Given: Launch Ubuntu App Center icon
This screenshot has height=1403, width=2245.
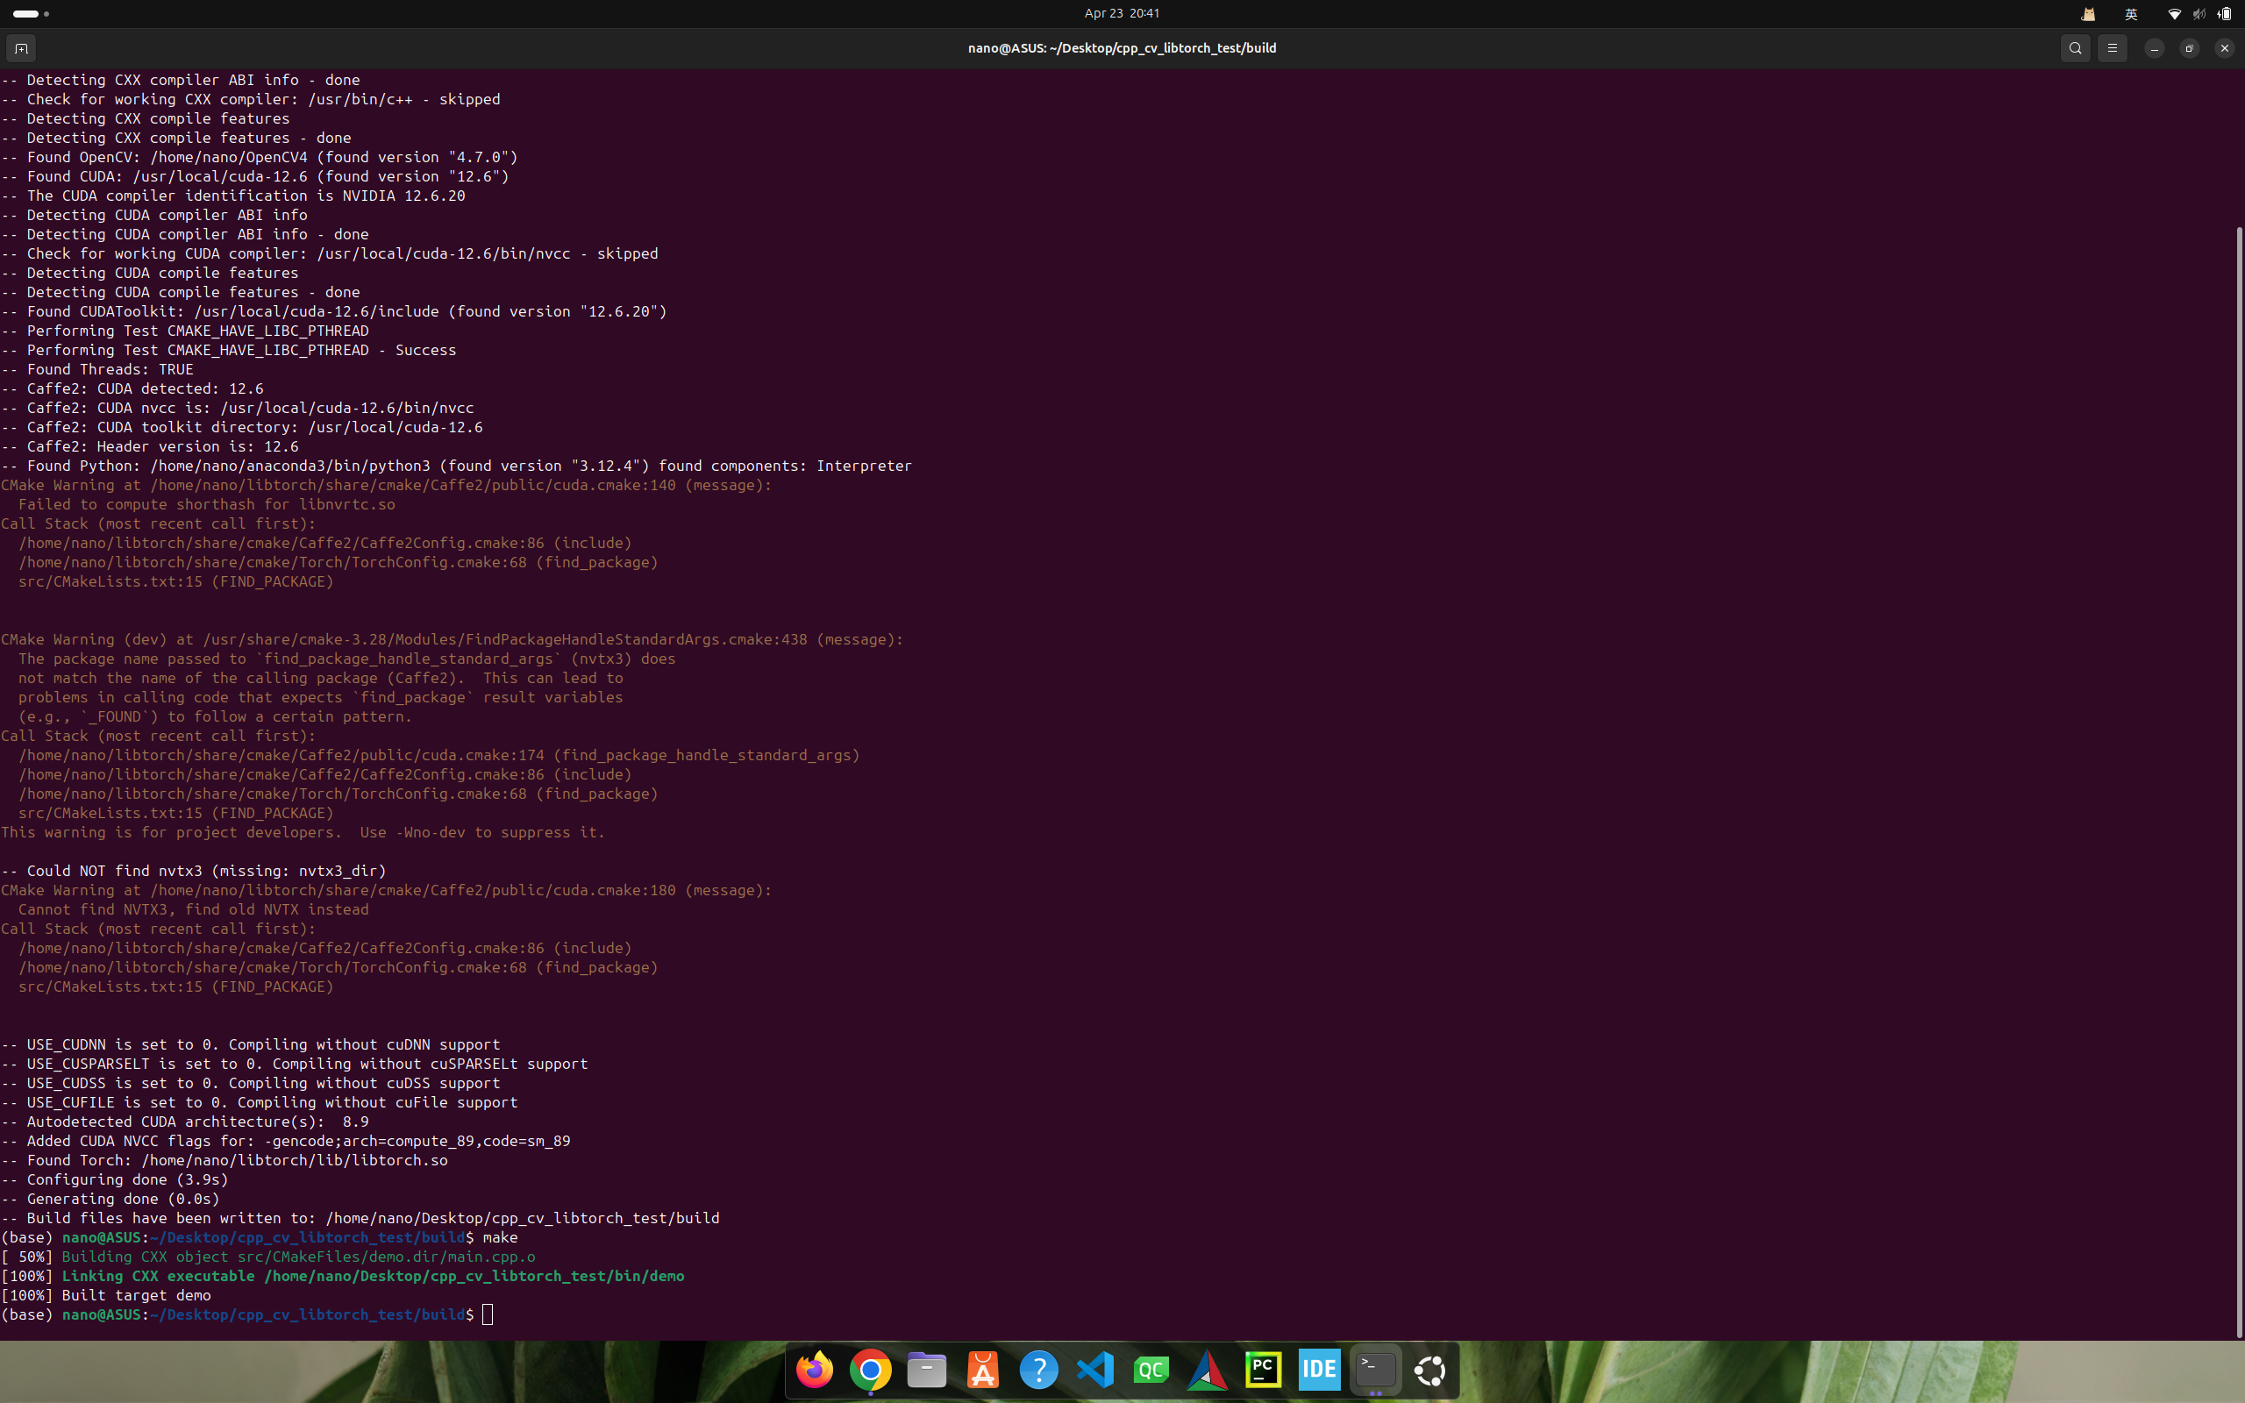Looking at the screenshot, I should [982, 1370].
